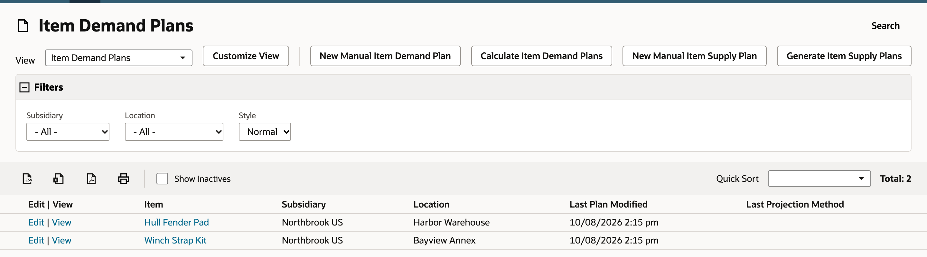
Task: Click the Last Projection Method column header
Action: coord(795,205)
